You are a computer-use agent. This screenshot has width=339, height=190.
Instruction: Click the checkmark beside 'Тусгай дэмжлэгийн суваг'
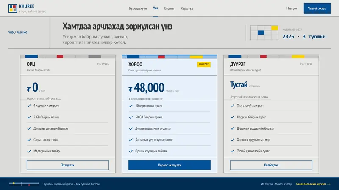232,151
